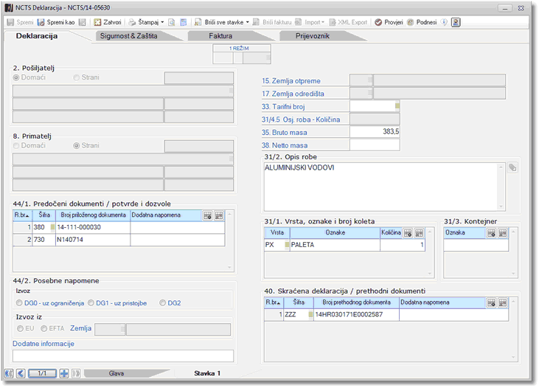The height and width of the screenshot is (388, 539).
Task: Select DG0 - uz ograničenja option
Action: click(19, 303)
